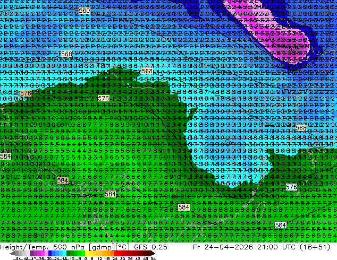Click the '[gdmp]' unit label

[x=102, y=247]
